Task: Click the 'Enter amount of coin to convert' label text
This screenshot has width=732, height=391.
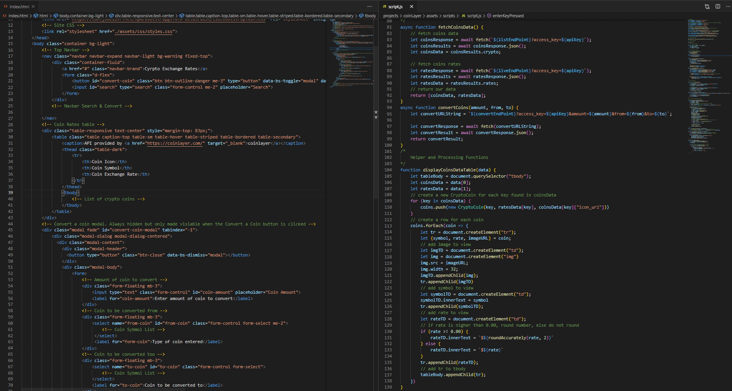Action: tap(194, 299)
